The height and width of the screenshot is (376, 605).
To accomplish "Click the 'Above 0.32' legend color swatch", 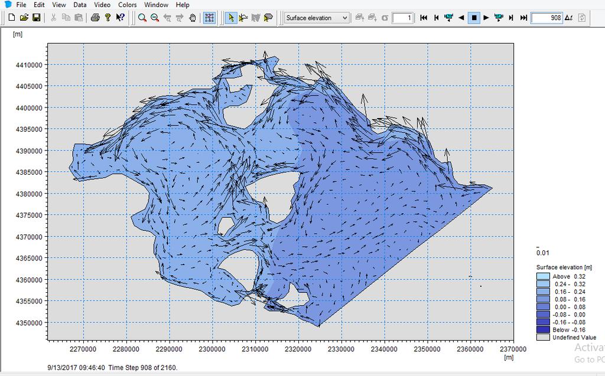I will click(x=543, y=276).
